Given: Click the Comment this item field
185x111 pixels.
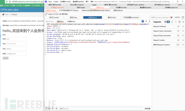Looking at the screenshot, I should point(159,17).
